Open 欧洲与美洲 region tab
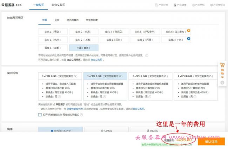Image resolution: width=228 pixels, height=149 pixels. [x=73, y=20]
